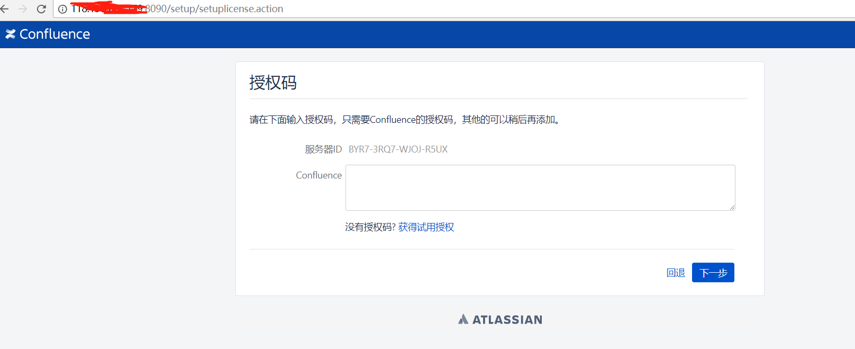Click the Confluence license textarea
The image size is (855, 349).
[540, 187]
